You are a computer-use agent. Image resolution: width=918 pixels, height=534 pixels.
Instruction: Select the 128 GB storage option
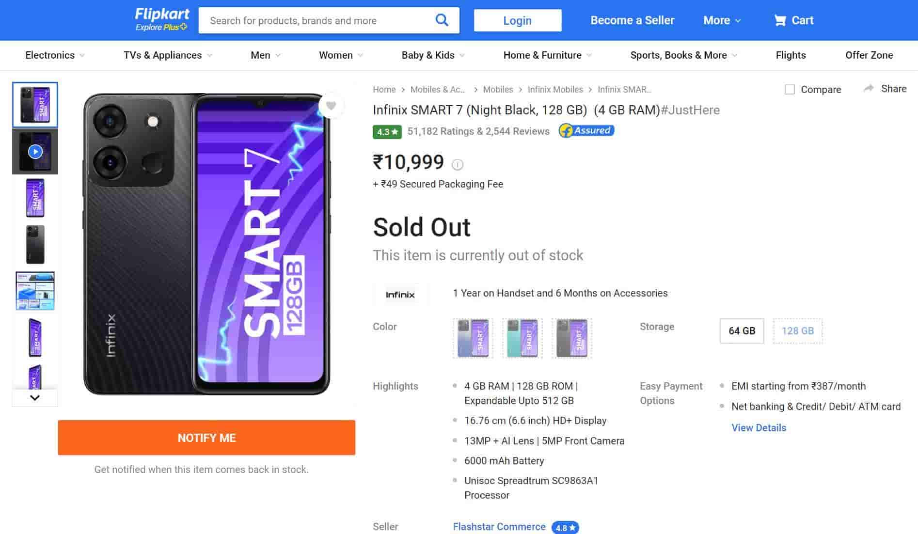(797, 331)
